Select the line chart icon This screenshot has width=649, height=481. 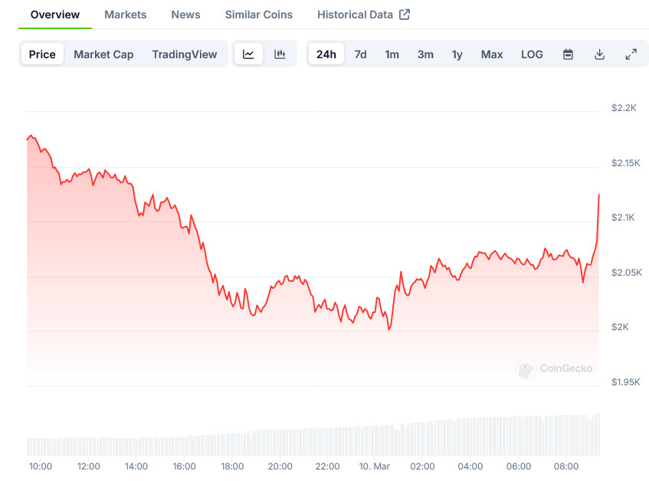pyautogui.click(x=247, y=54)
